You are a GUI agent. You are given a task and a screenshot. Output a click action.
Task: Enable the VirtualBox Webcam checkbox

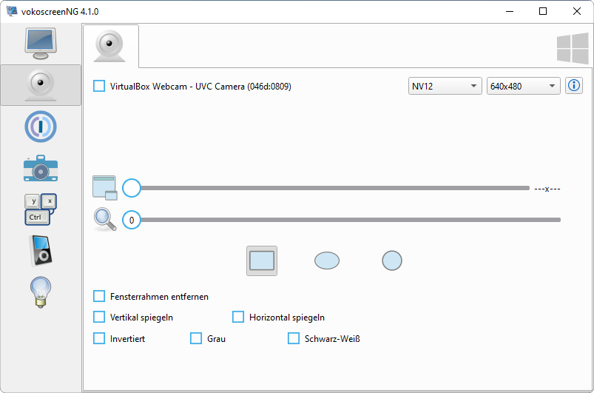(x=99, y=87)
